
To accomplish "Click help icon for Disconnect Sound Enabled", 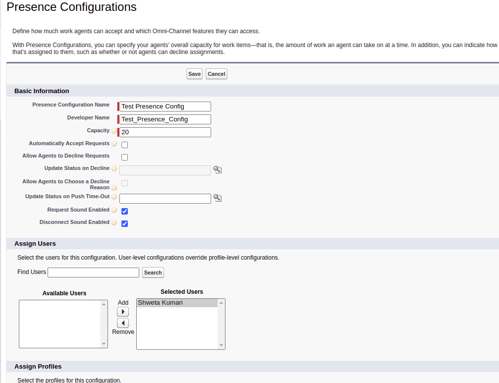I will tap(114, 222).
